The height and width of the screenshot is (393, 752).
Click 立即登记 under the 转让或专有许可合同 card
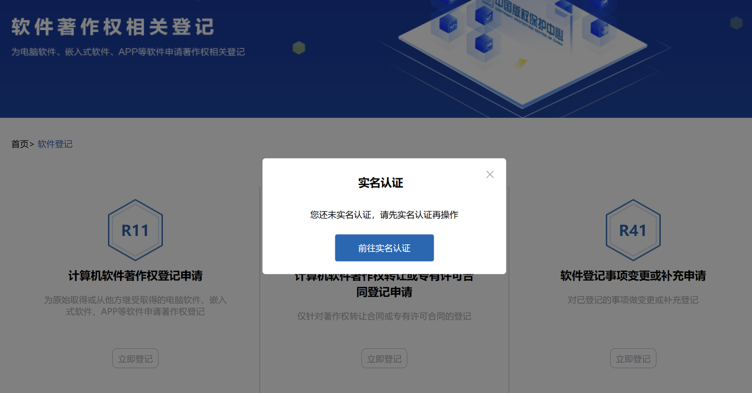(384, 359)
